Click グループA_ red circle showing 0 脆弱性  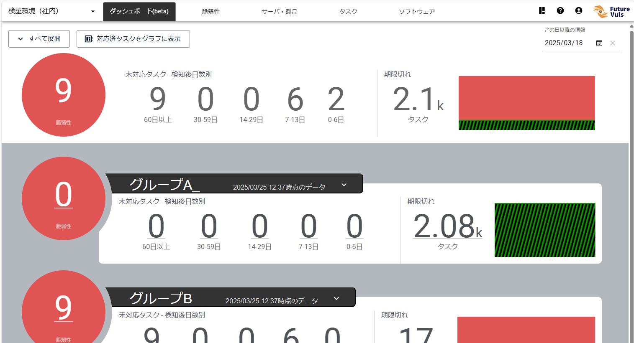pos(64,198)
